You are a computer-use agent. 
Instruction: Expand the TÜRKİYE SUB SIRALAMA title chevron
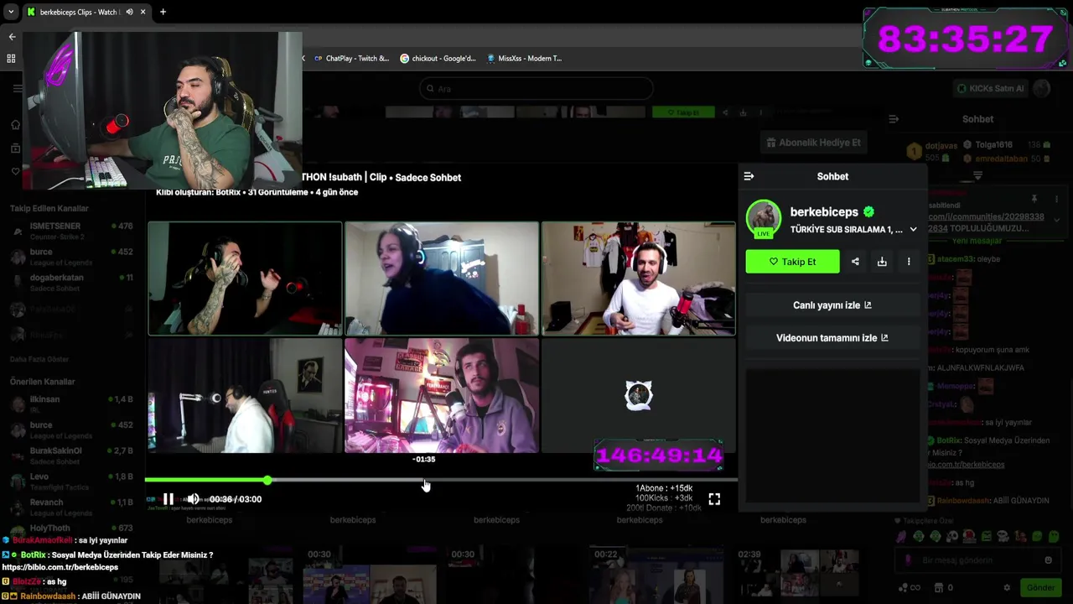point(913,230)
